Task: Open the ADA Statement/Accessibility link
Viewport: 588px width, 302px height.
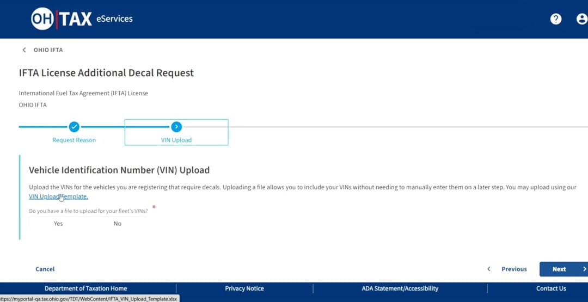Action: click(x=400, y=288)
